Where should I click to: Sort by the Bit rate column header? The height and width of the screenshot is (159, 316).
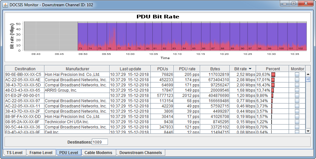pyautogui.click(x=243, y=69)
